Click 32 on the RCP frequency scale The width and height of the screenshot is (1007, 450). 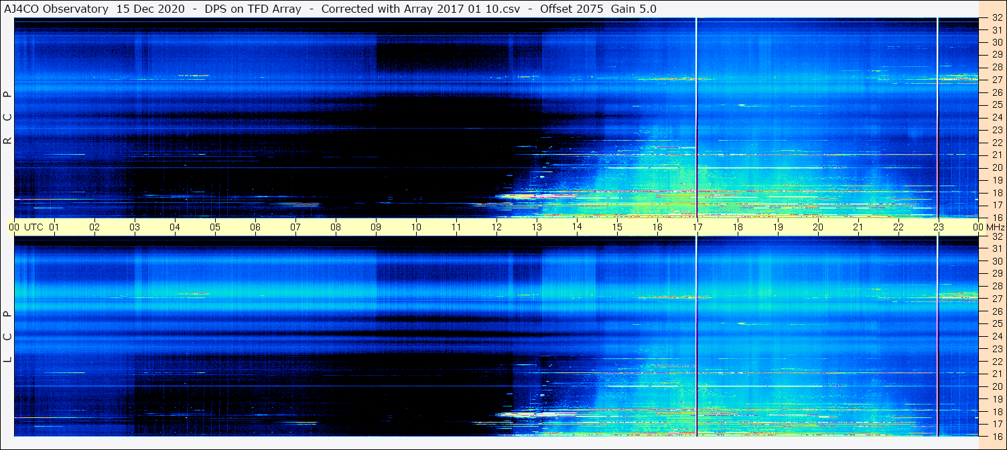[x=996, y=18]
